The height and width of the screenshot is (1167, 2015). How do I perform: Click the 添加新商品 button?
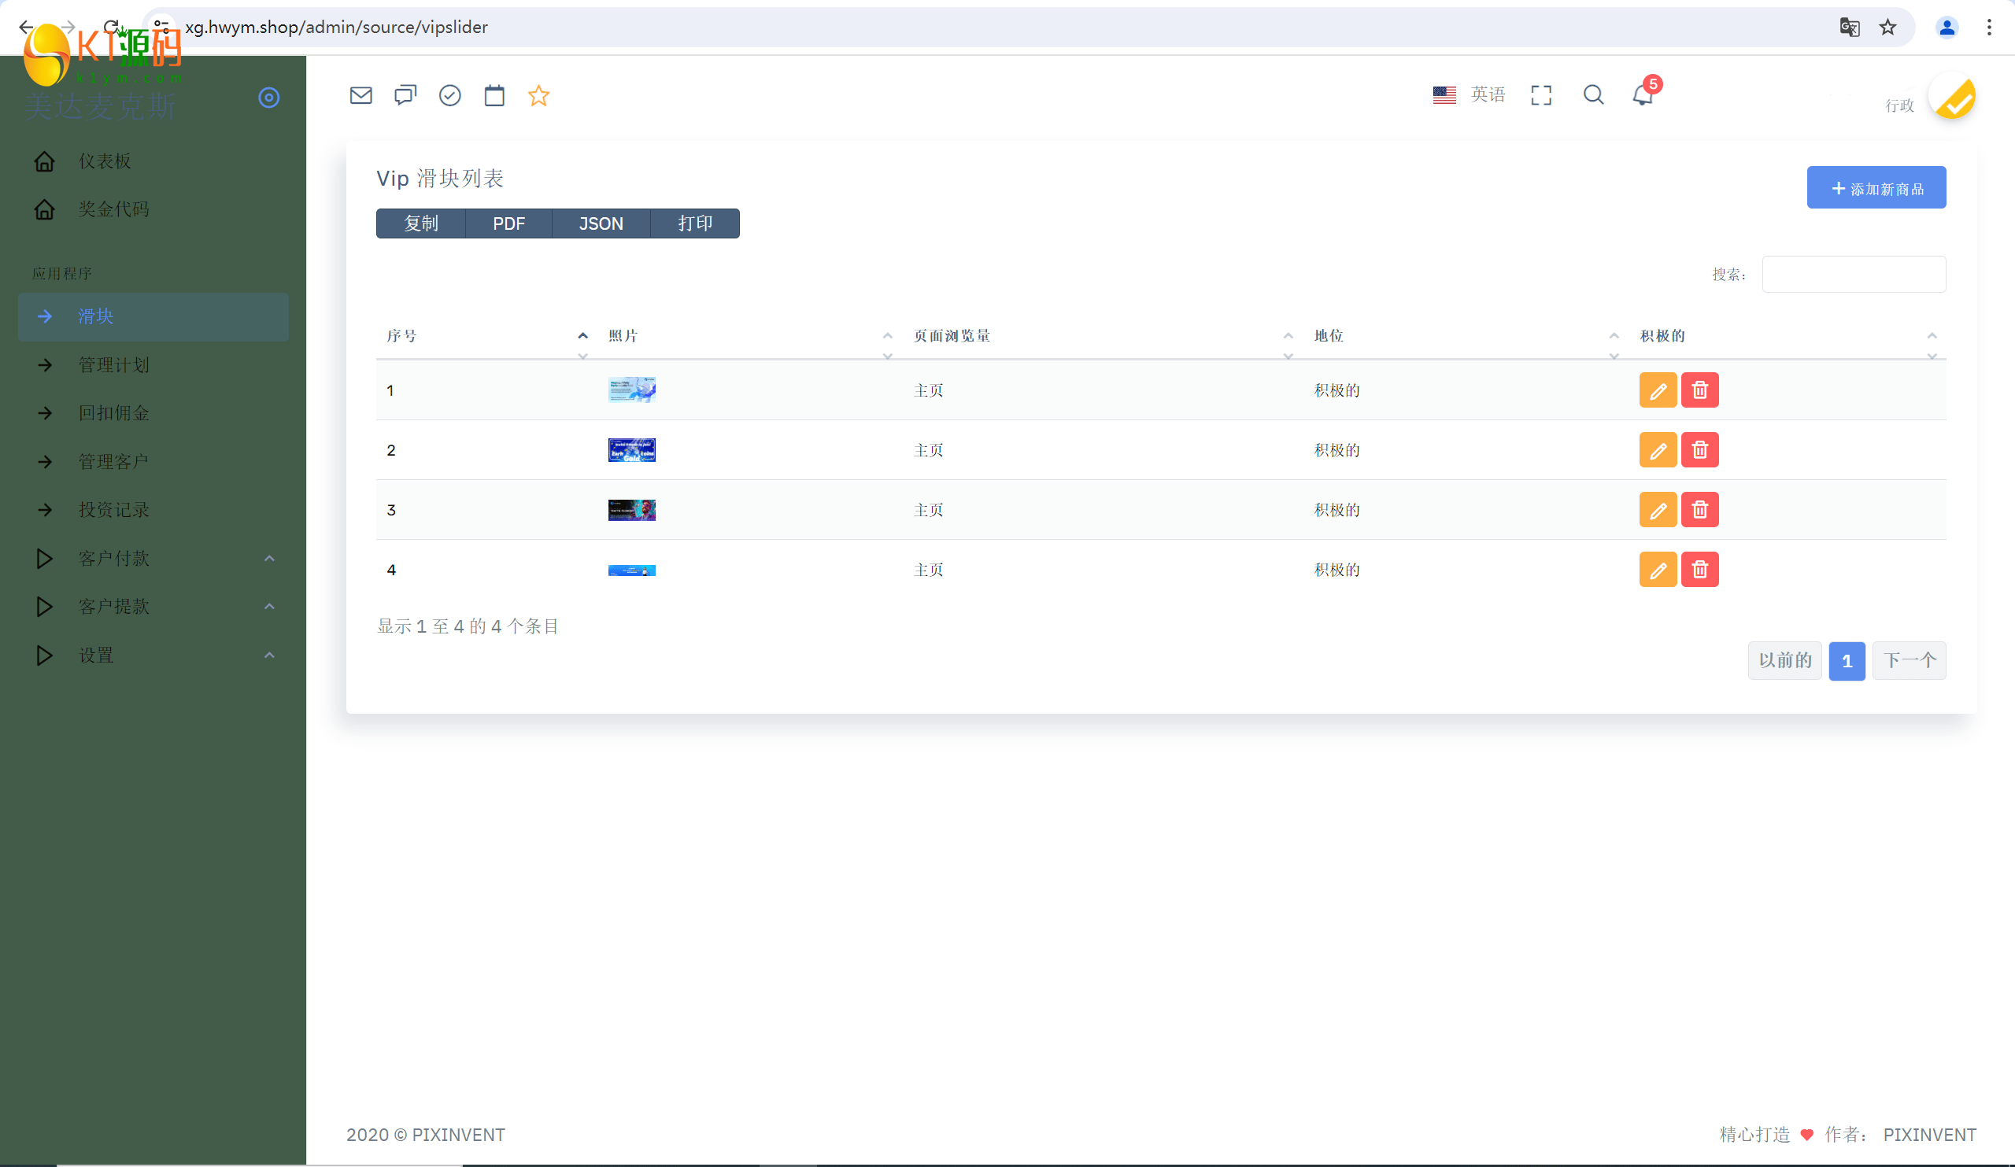tap(1876, 188)
